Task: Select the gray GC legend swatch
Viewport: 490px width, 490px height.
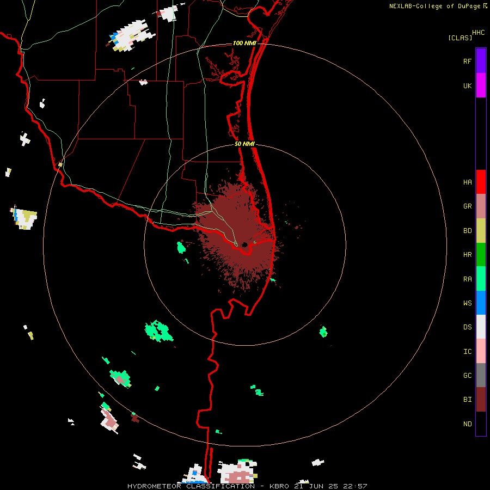Action: tap(481, 375)
